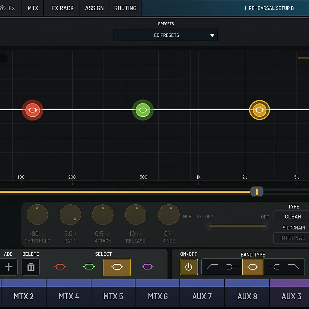Toggle the band ON/OFF power button

(x=189, y=267)
